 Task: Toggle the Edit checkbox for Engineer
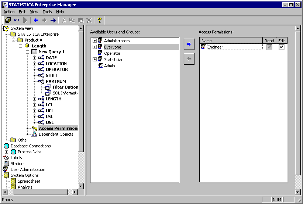point(282,47)
